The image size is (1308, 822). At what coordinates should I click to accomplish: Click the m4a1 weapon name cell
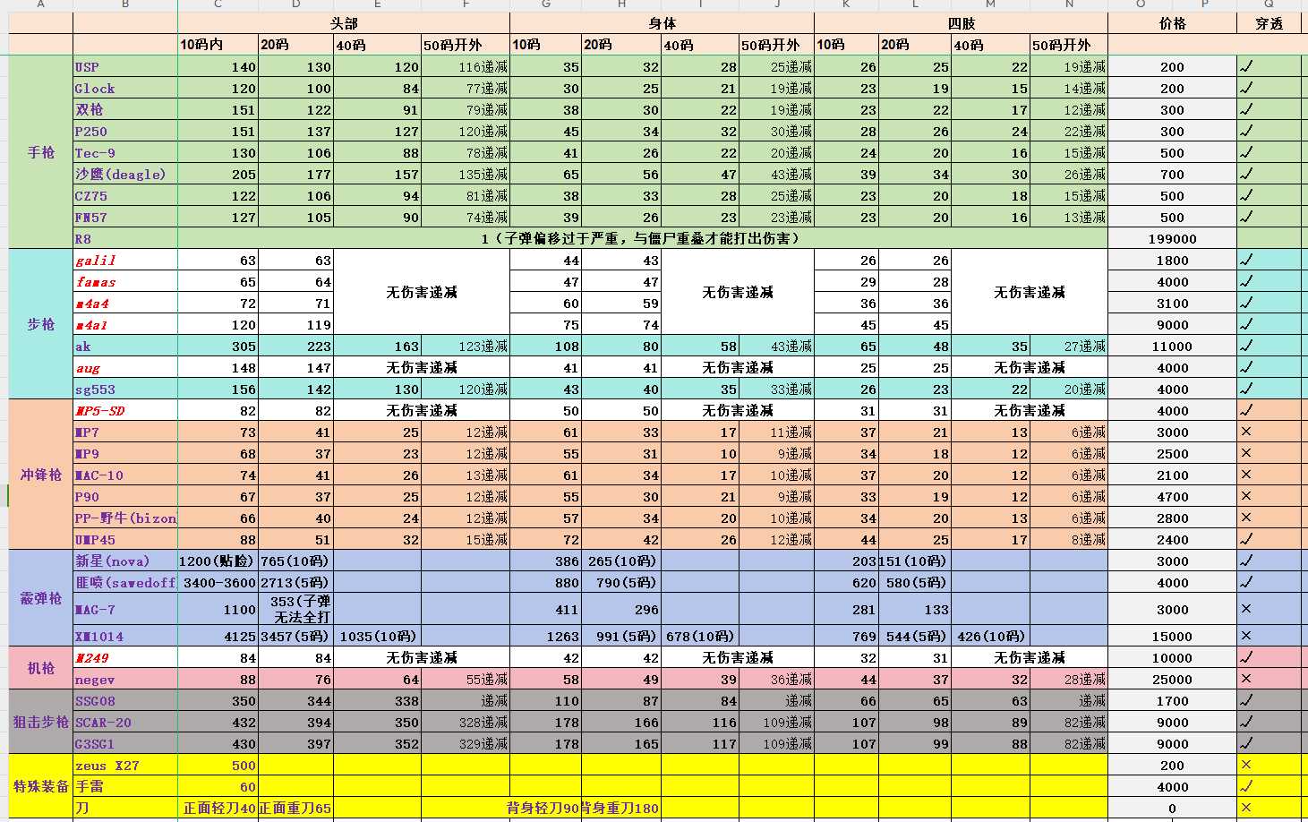[x=125, y=324]
